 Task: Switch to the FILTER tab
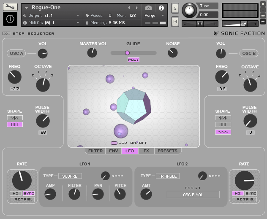tap(95, 151)
